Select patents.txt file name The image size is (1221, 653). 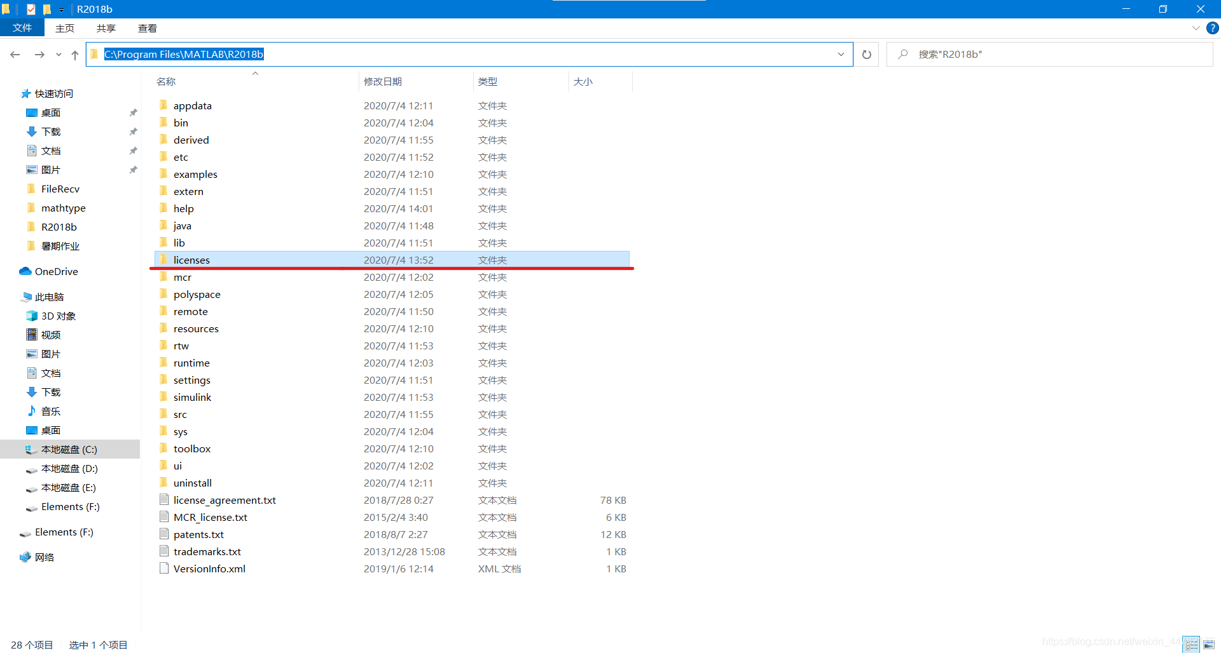[198, 535]
